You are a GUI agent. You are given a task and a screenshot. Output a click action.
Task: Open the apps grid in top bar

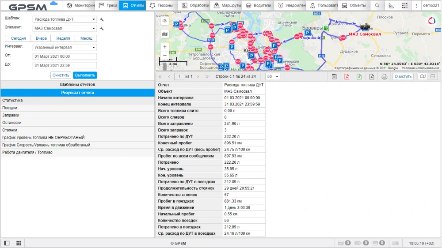tap(404, 5)
